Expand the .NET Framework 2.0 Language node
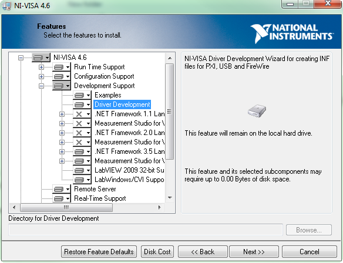 click(62, 133)
